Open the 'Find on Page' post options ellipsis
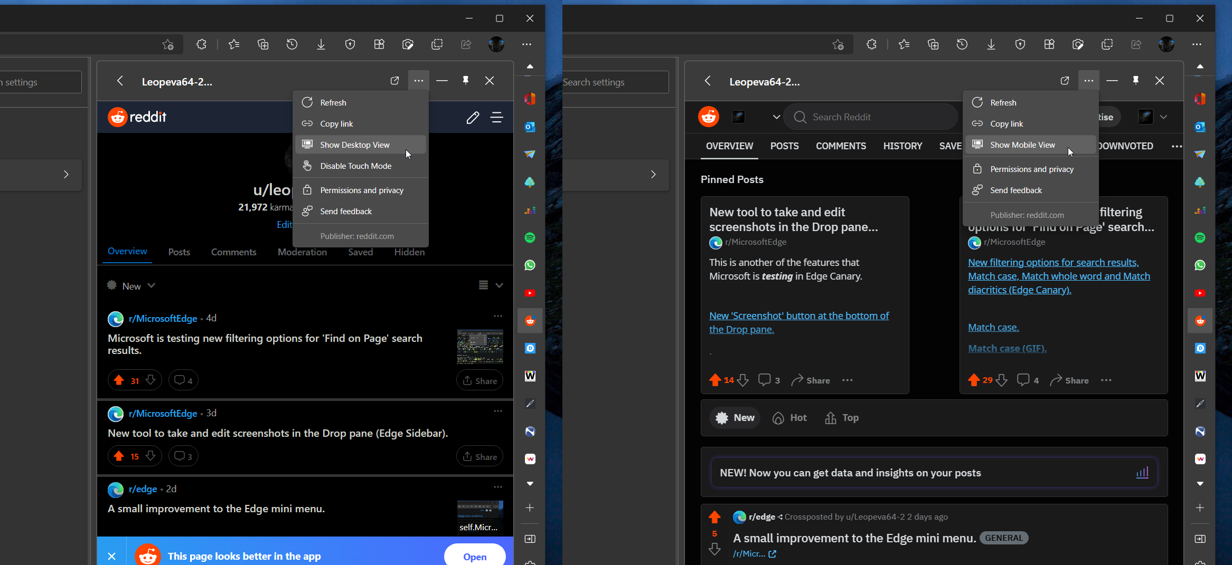Image resolution: width=1232 pixels, height=565 pixels. click(x=498, y=316)
